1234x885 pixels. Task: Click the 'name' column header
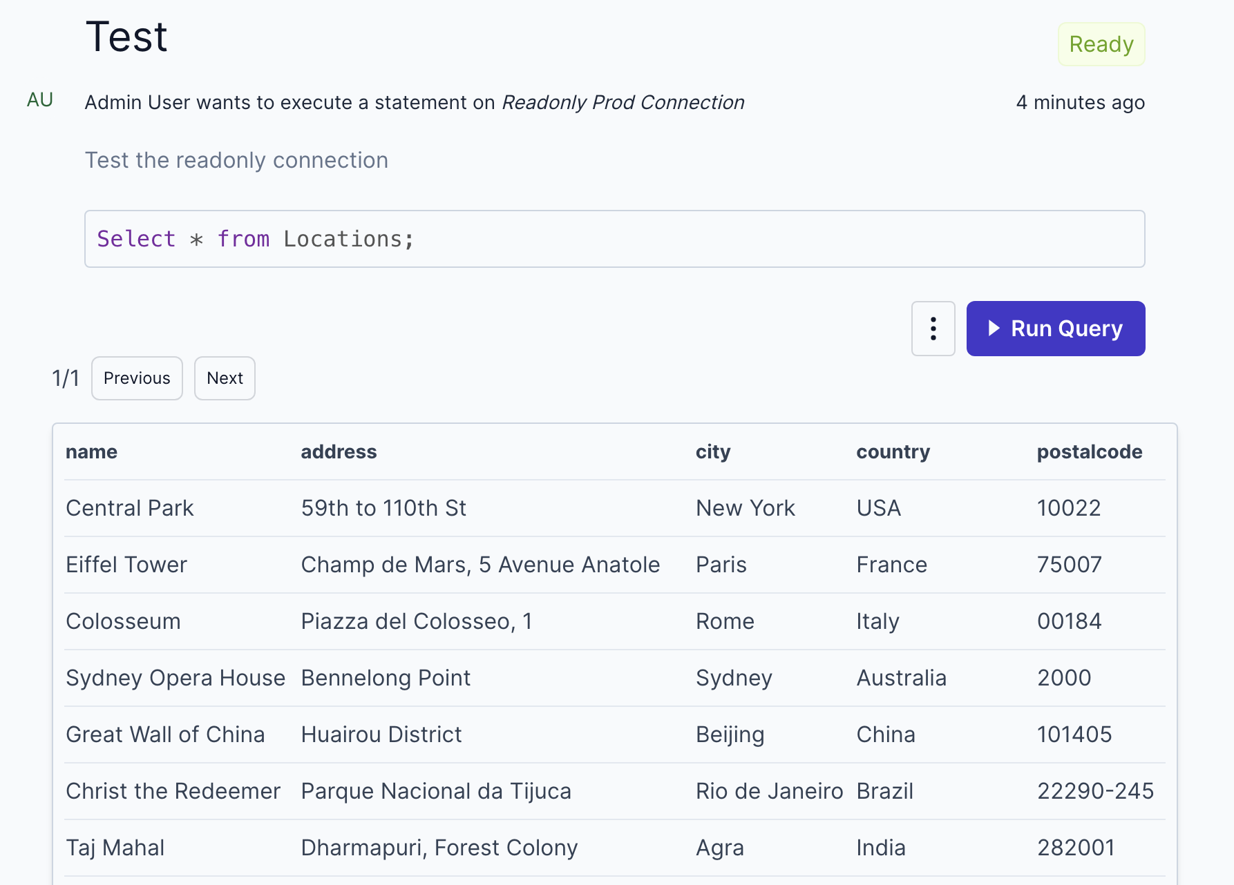[x=91, y=451]
